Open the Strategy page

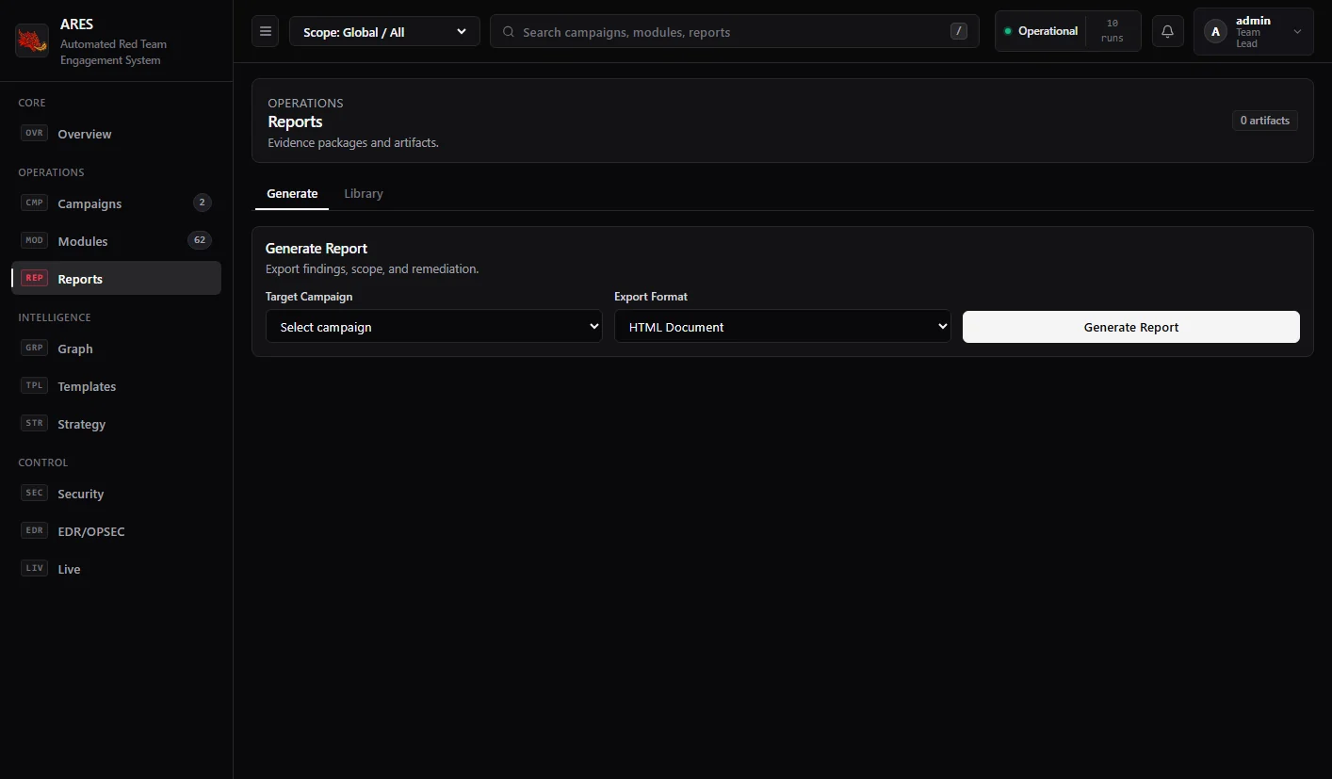116,424
